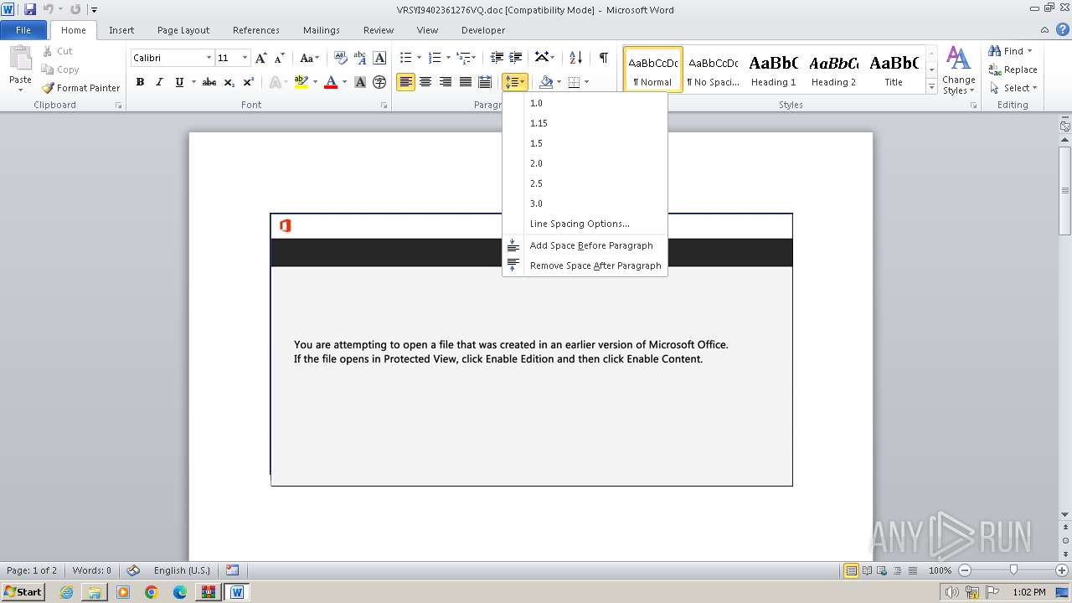Click the Print Layout view icon

[x=851, y=570]
